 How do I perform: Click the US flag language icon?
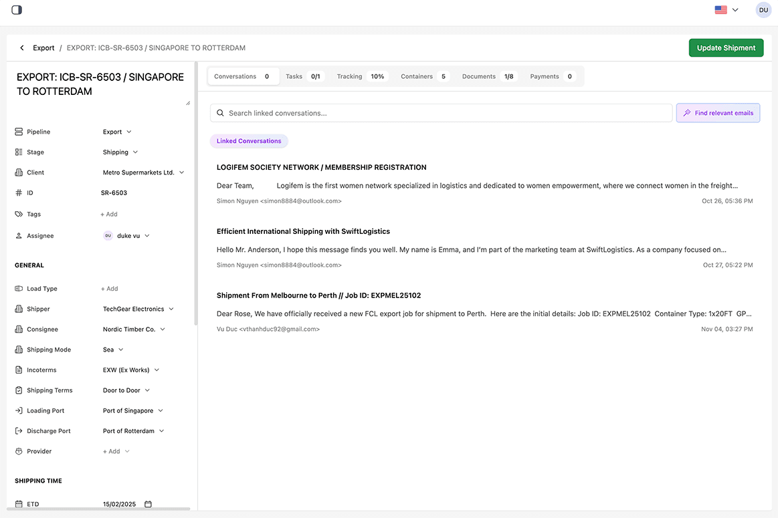click(720, 10)
